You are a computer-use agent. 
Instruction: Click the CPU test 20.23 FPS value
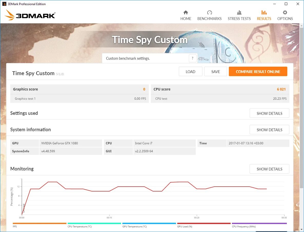point(280,99)
